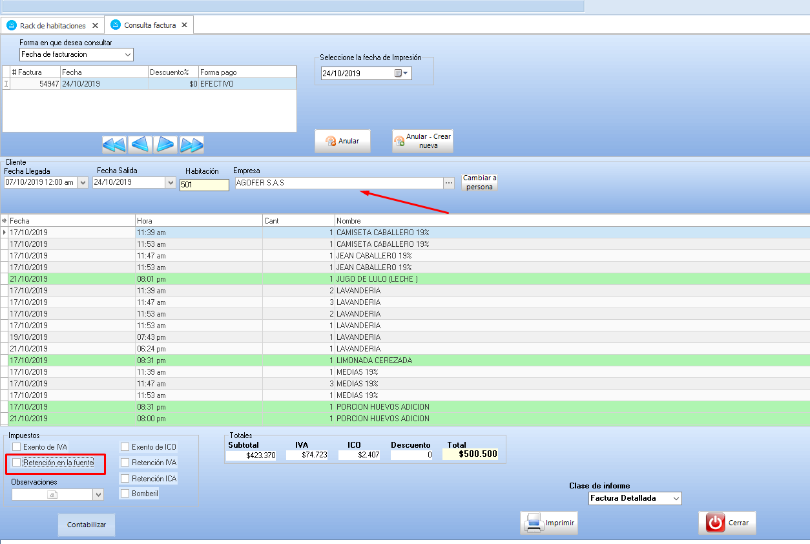Close the Consulta factura tab
The image size is (810, 544).
pos(184,25)
